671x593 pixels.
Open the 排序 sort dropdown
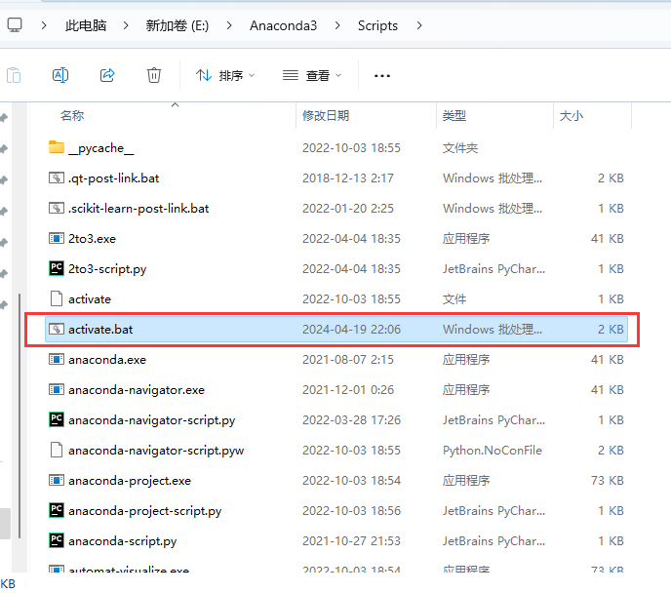coord(225,76)
